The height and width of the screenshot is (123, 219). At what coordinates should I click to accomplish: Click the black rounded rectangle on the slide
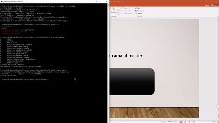(x=132, y=82)
